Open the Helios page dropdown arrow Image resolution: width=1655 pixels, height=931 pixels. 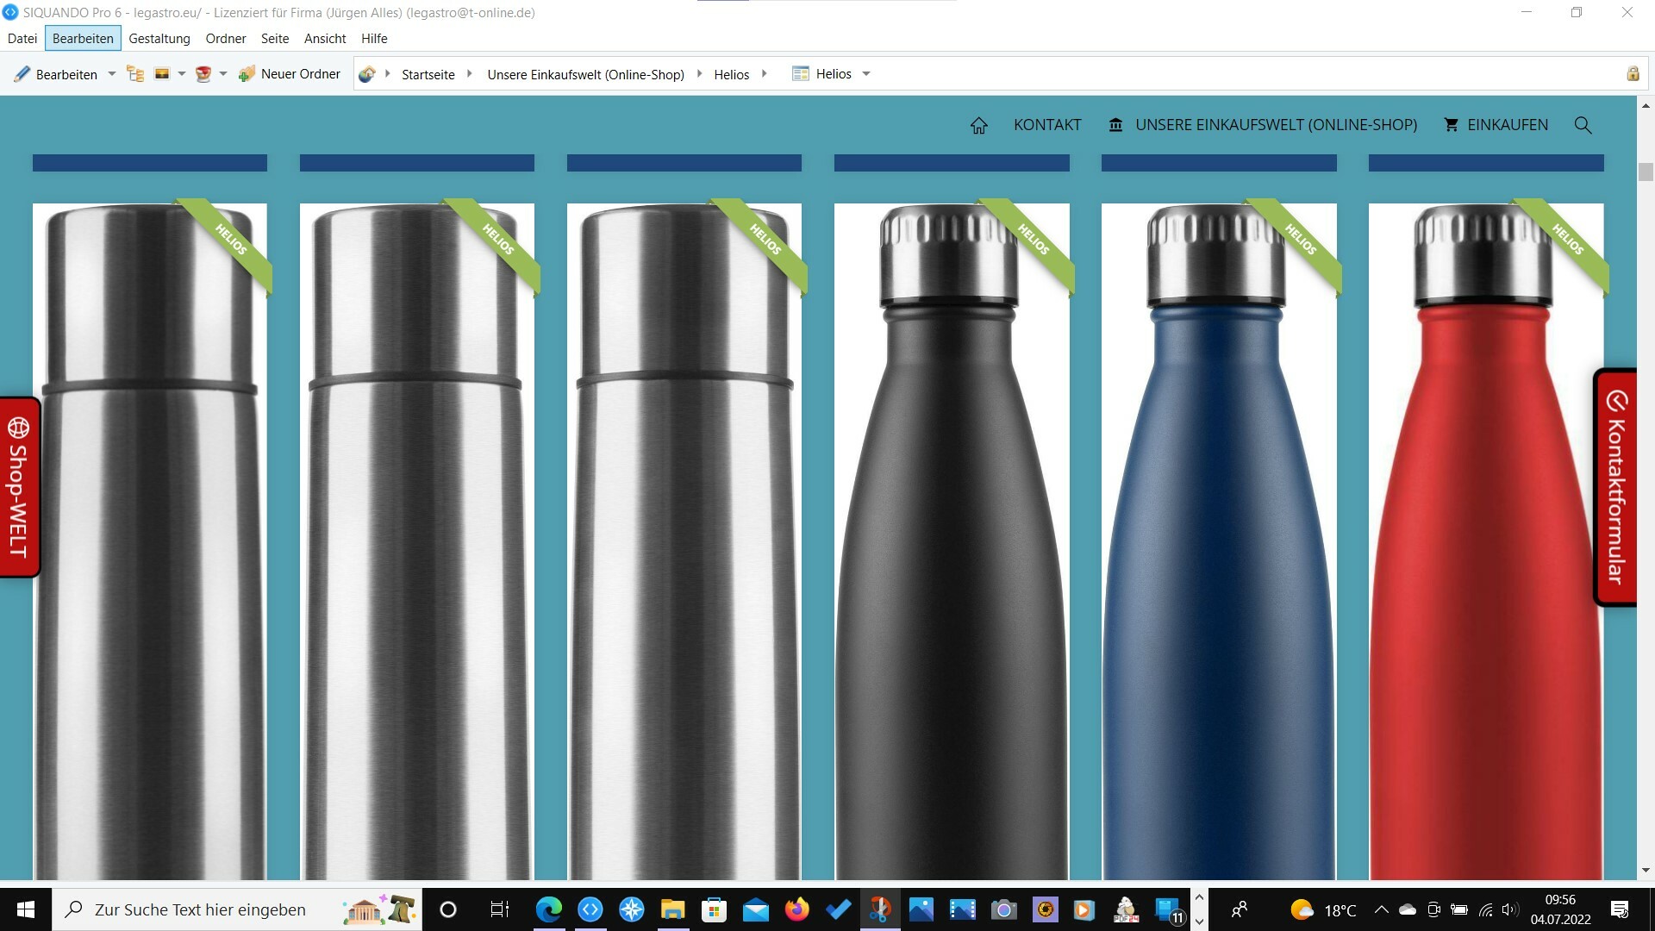866,74
